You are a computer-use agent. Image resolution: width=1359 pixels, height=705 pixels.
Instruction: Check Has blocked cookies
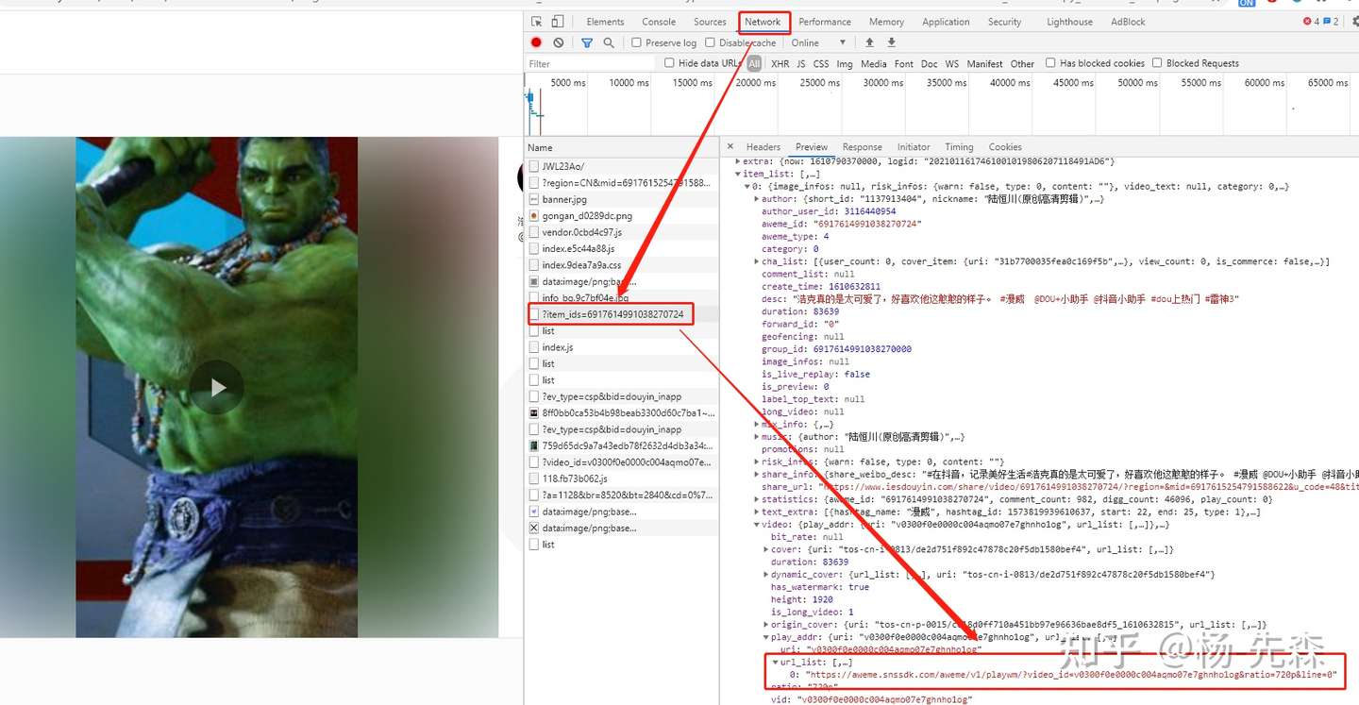pos(1050,63)
